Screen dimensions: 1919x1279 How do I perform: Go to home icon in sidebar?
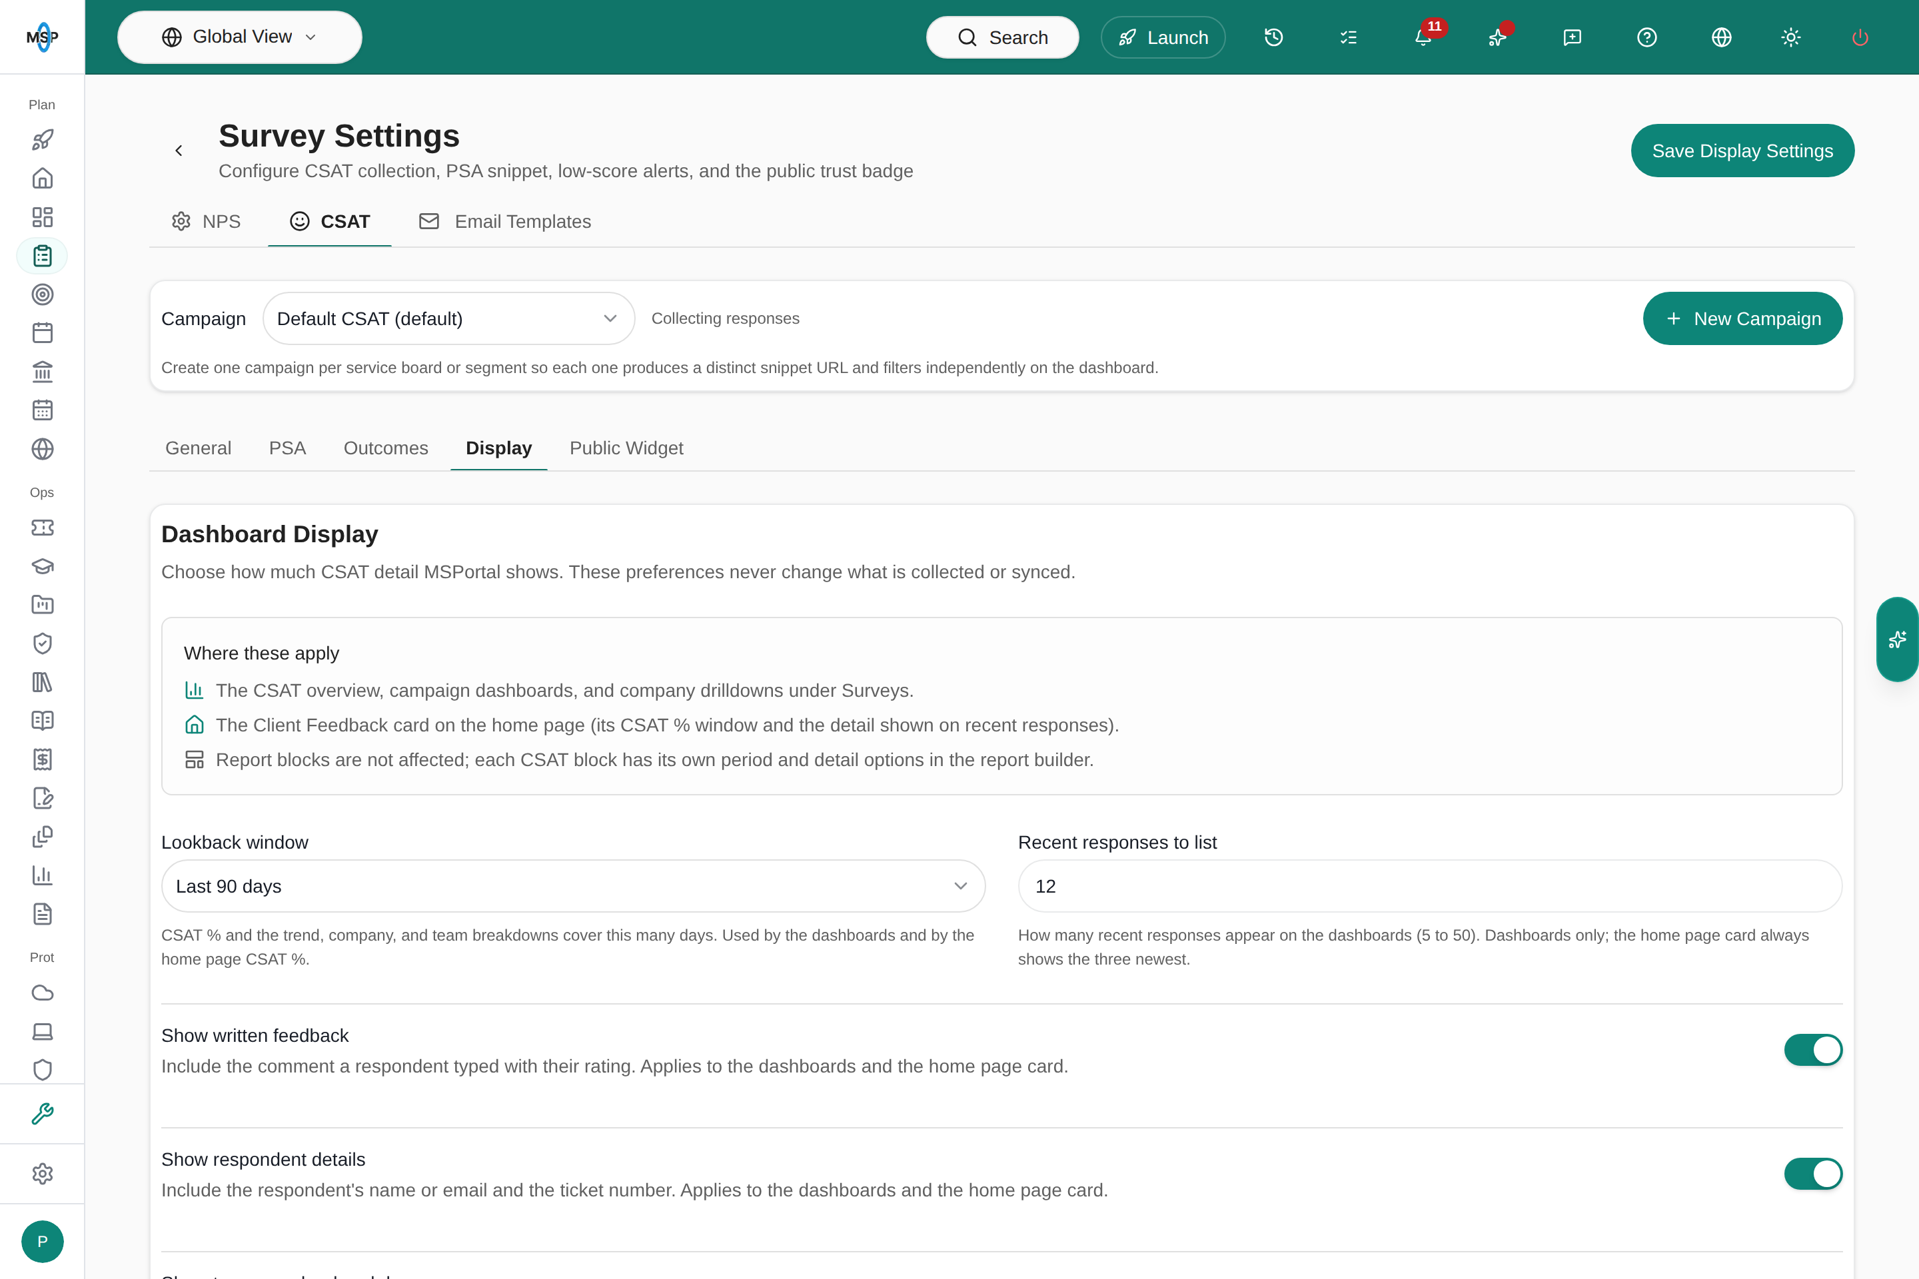(x=43, y=179)
